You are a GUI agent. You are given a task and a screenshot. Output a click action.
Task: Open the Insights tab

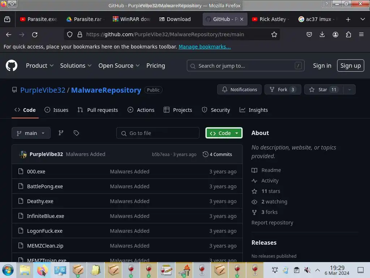tap(254, 110)
